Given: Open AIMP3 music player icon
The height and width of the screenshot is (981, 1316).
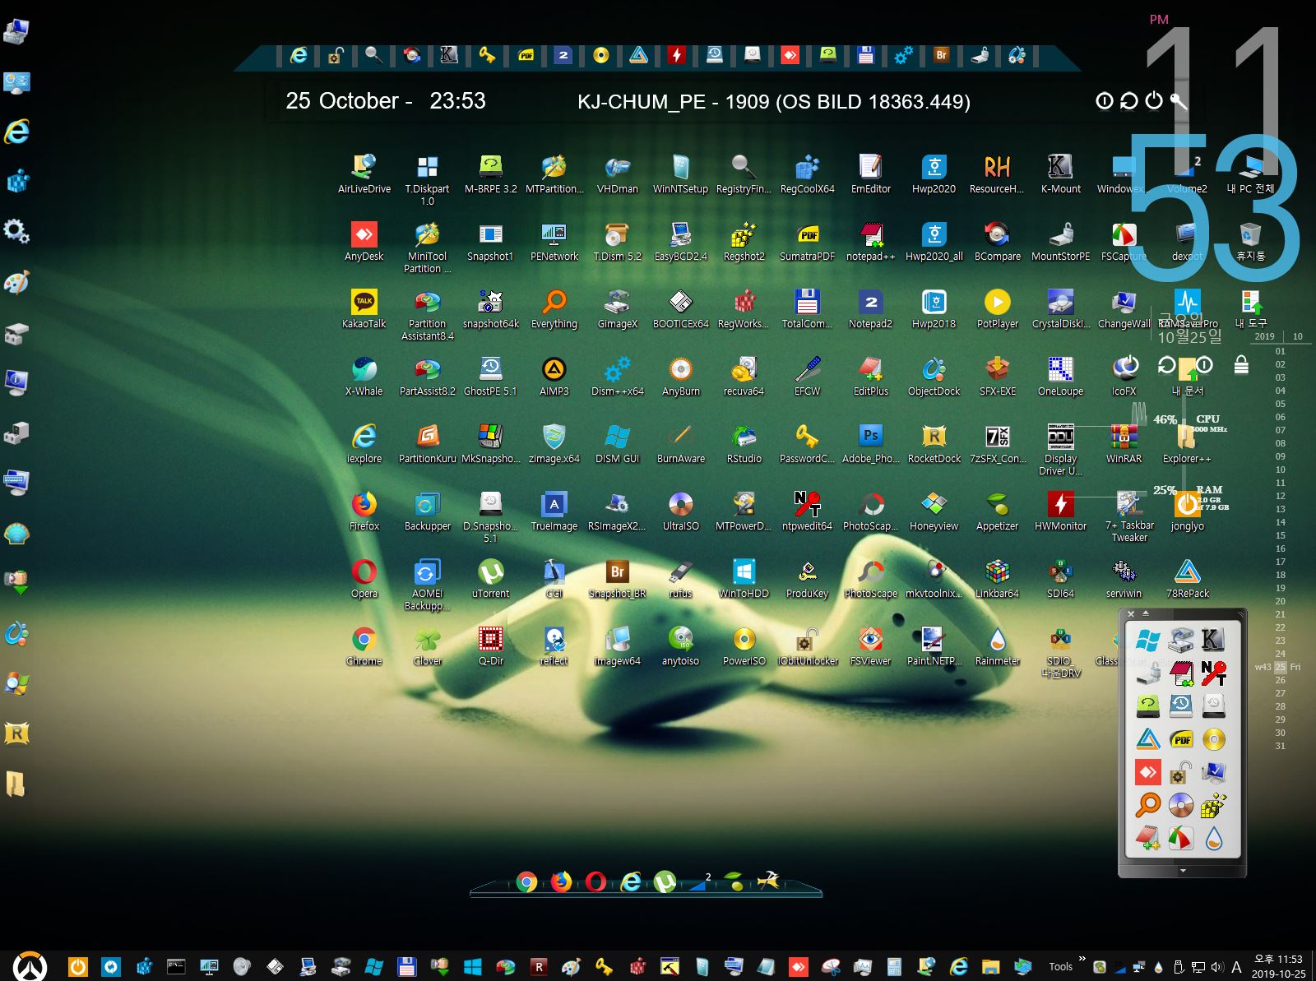Looking at the screenshot, I should pyautogui.click(x=554, y=376).
